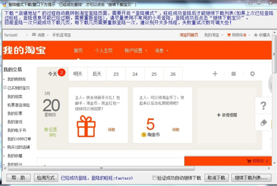Click the horizontal scrollbar thumb
This screenshot has width=277, height=186.
tap(102, 168)
